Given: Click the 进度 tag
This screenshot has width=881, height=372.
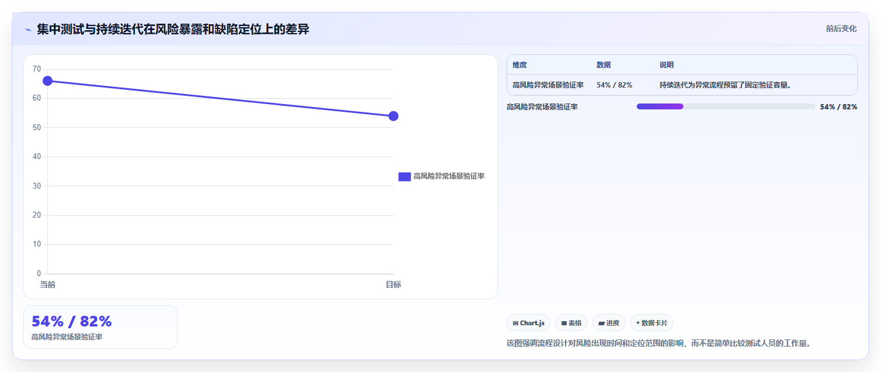Looking at the screenshot, I should click(x=609, y=323).
